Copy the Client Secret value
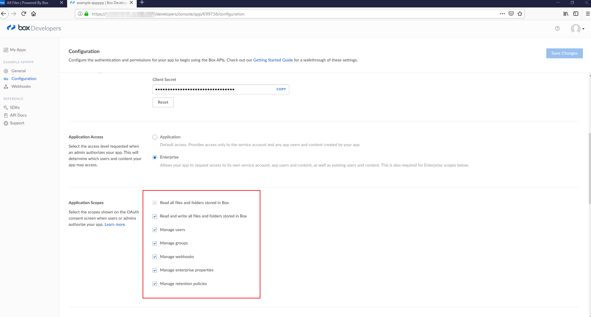Viewport: 591px width, 317px height. [x=281, y=89]
